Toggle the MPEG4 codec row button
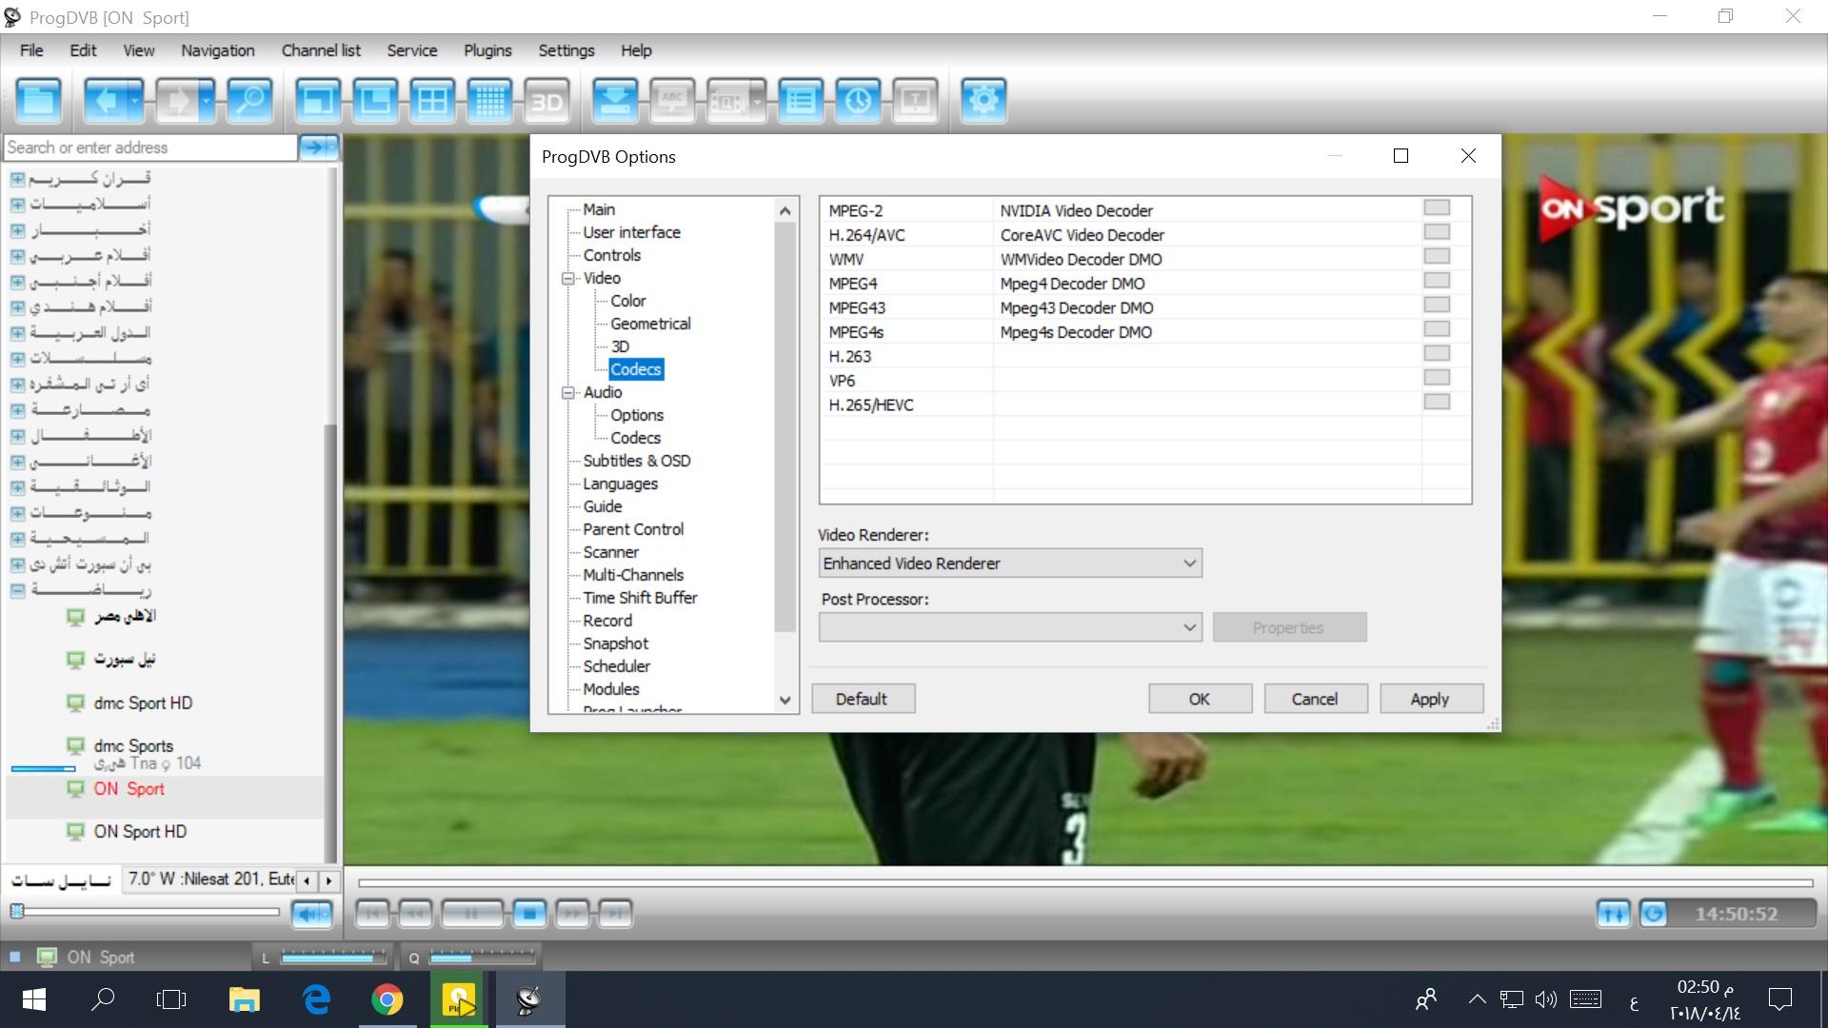Image resolution: width=1828 pixels, height=1028 pixels. coord(1437,281)
